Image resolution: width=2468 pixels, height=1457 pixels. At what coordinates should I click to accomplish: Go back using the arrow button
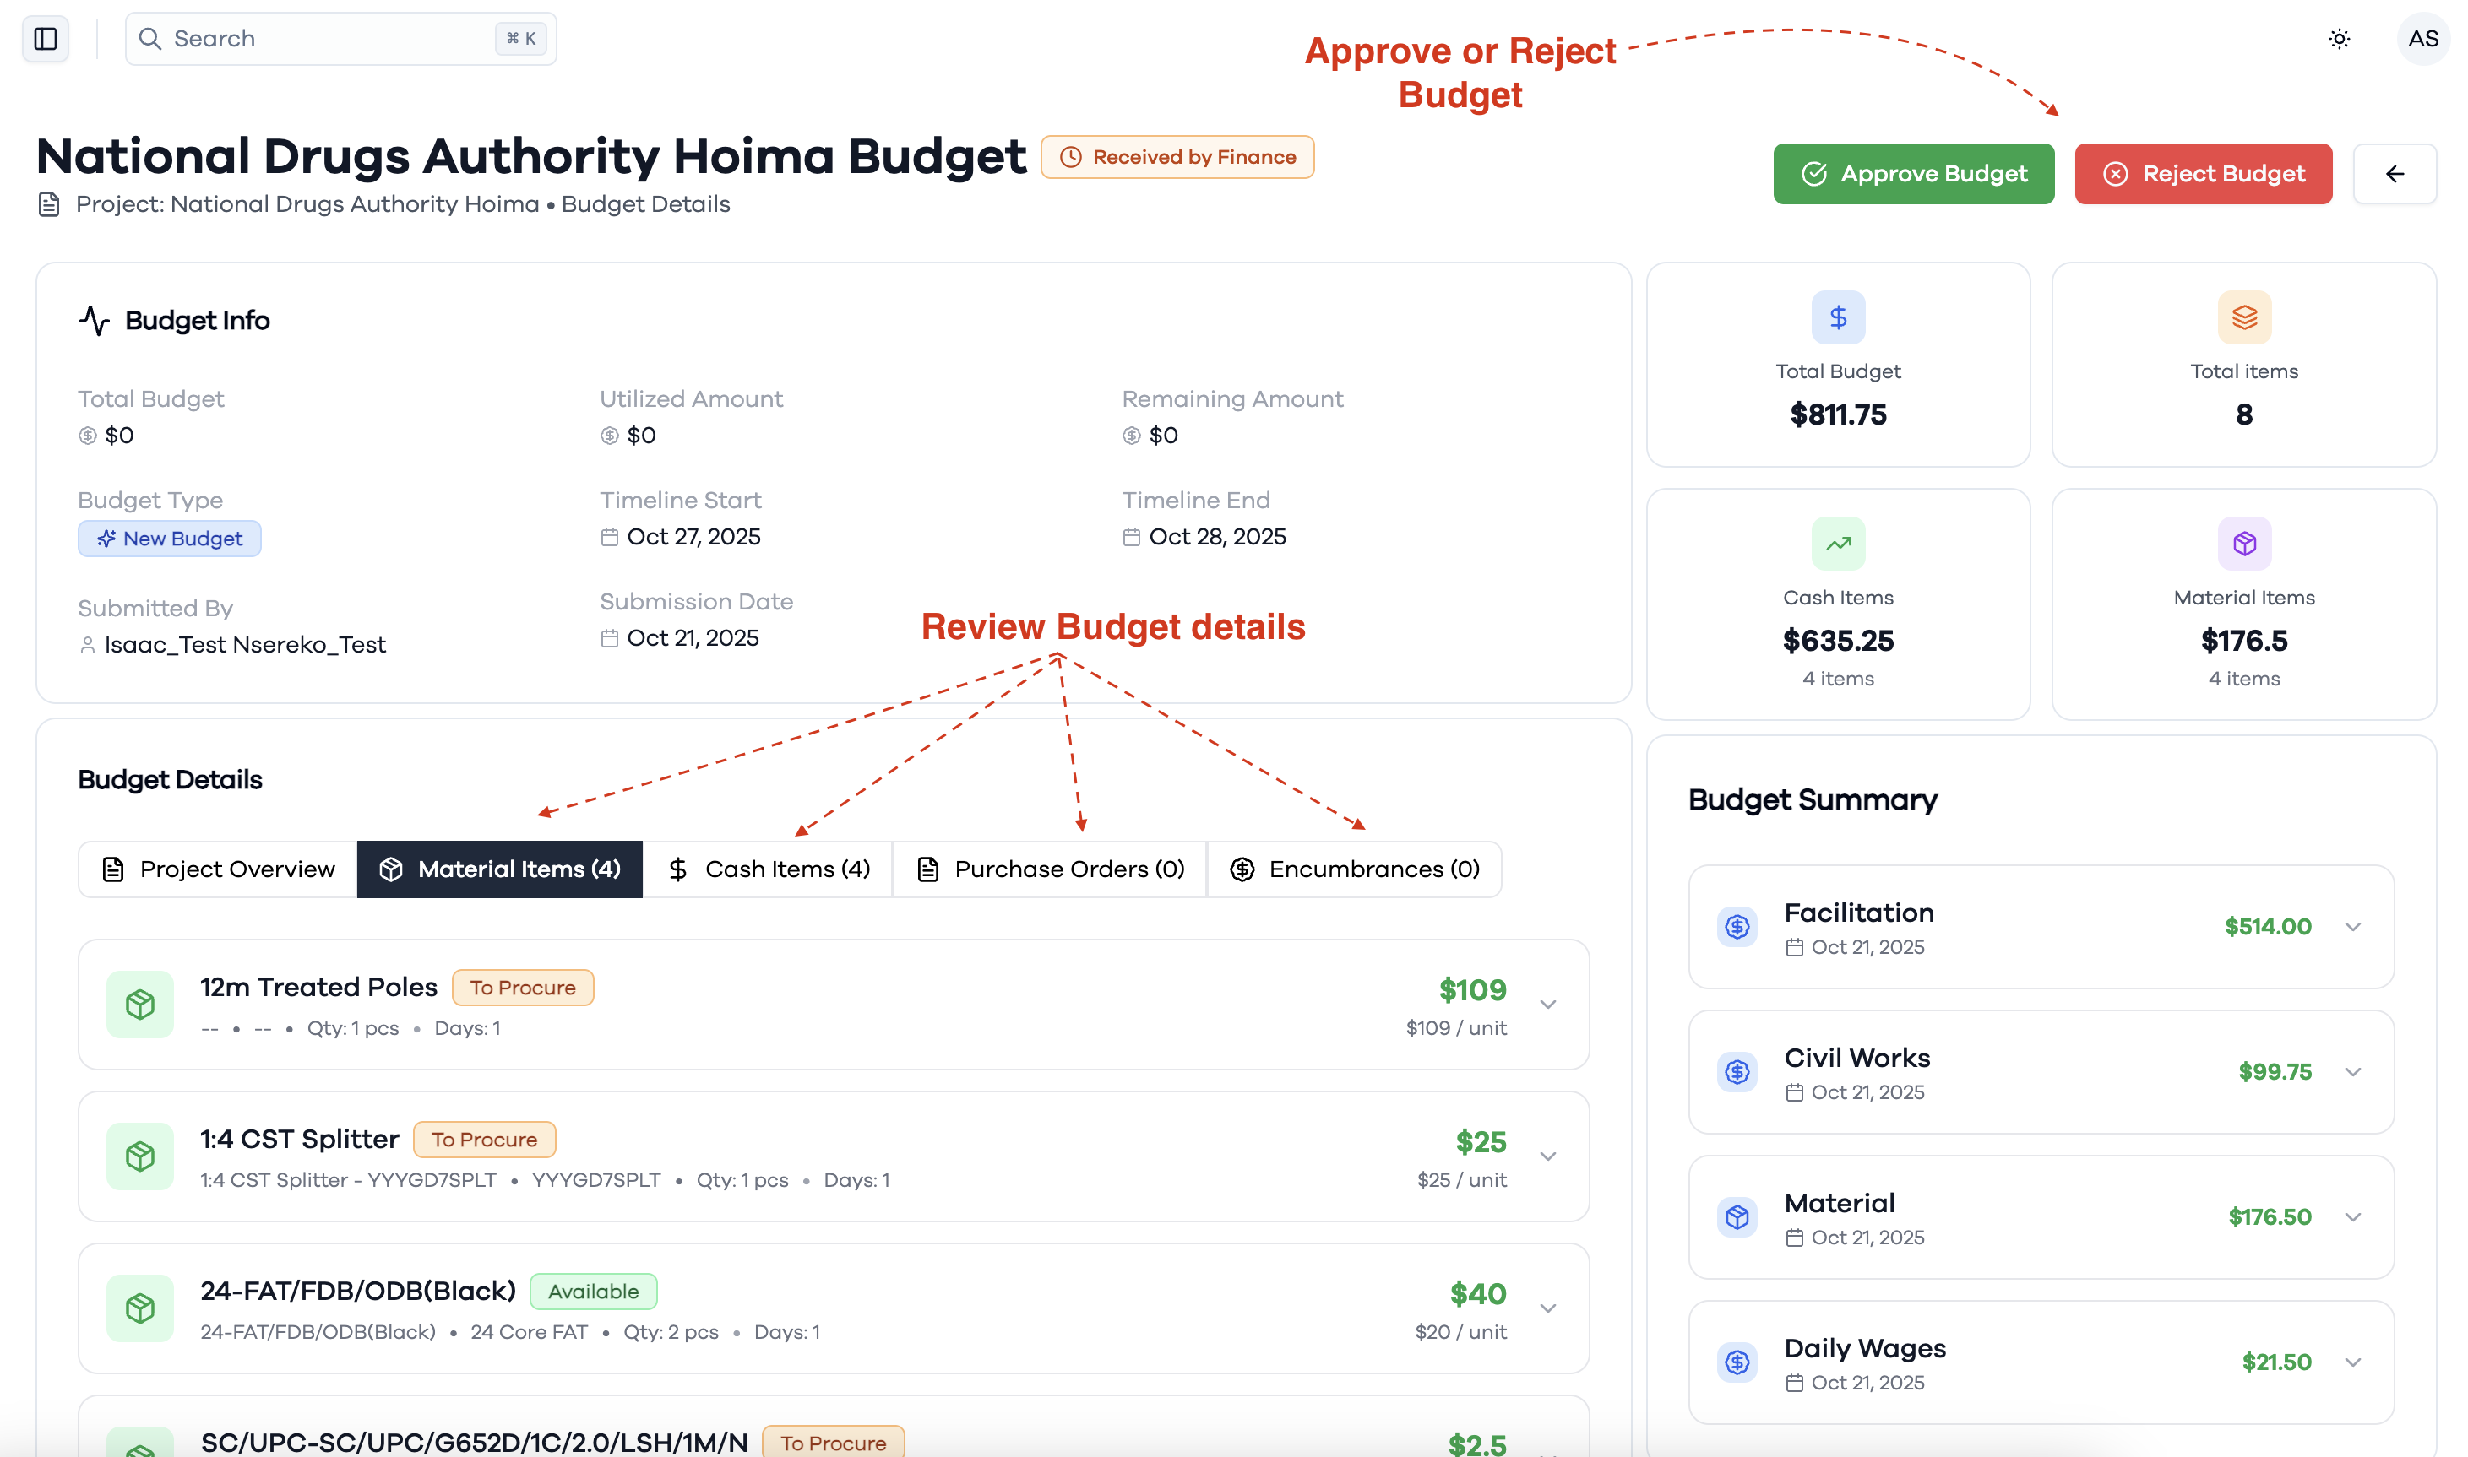pyautogui.click(x=2395, y=174)
